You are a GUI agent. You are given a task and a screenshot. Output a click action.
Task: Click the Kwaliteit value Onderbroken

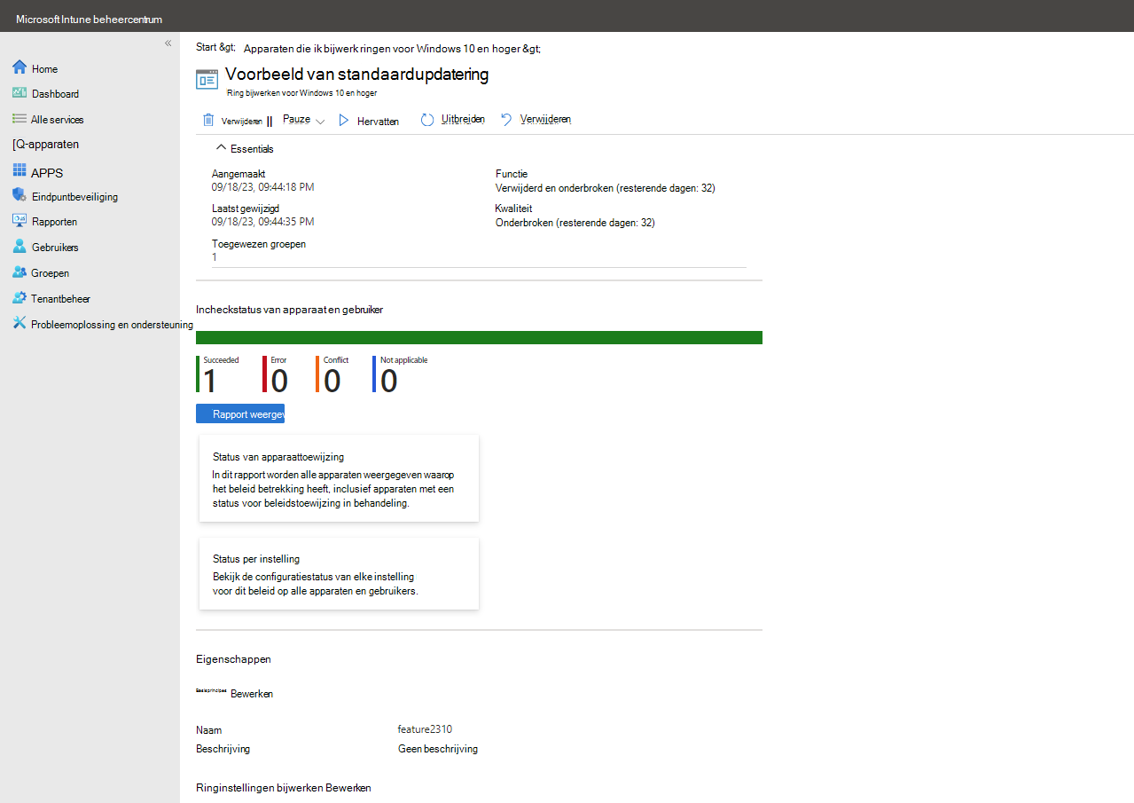tap(575, 223)
